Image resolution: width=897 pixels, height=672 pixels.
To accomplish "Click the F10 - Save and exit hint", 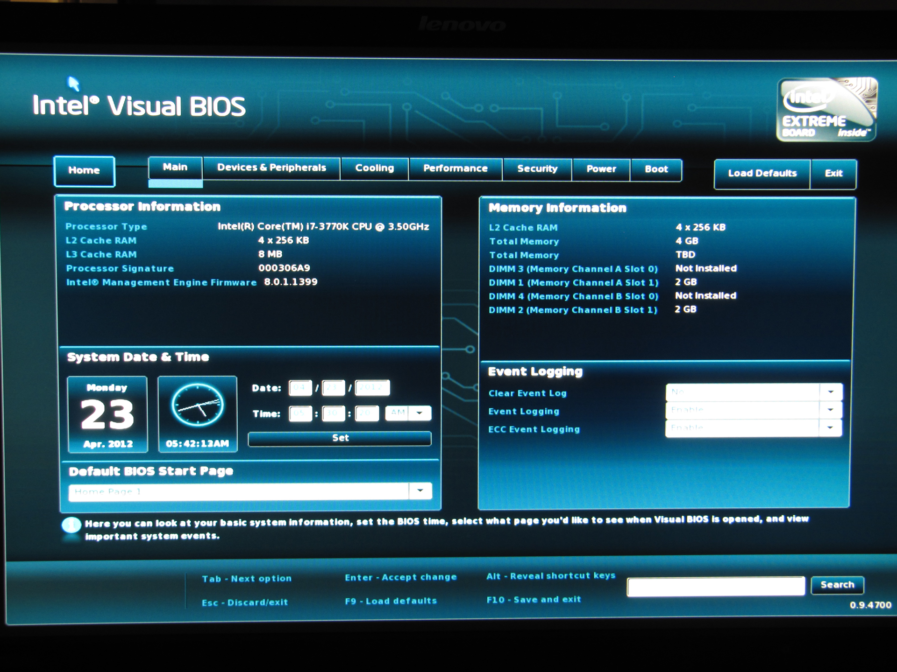I will click(x=534, y=599).
